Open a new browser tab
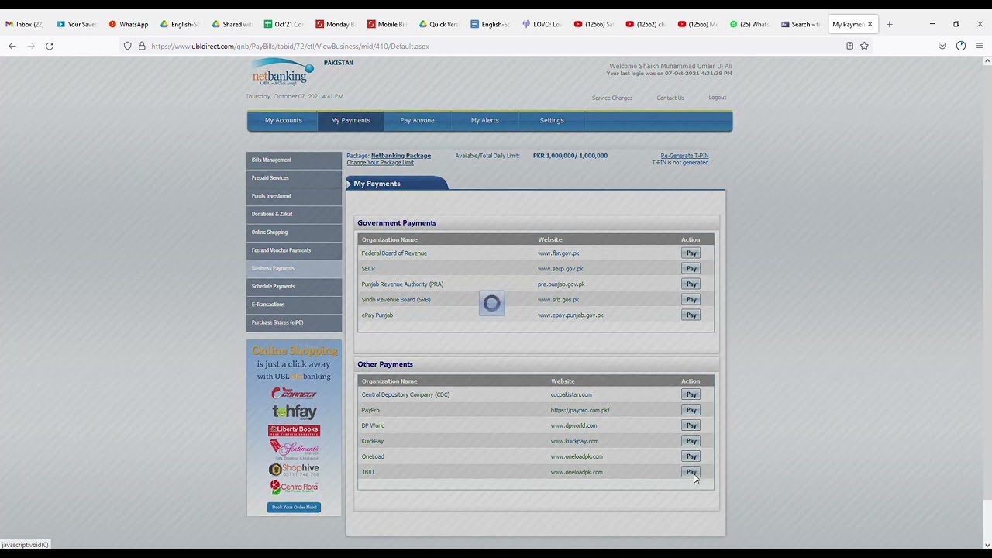This screenshot has height=558, width=992. click(889, 24)
